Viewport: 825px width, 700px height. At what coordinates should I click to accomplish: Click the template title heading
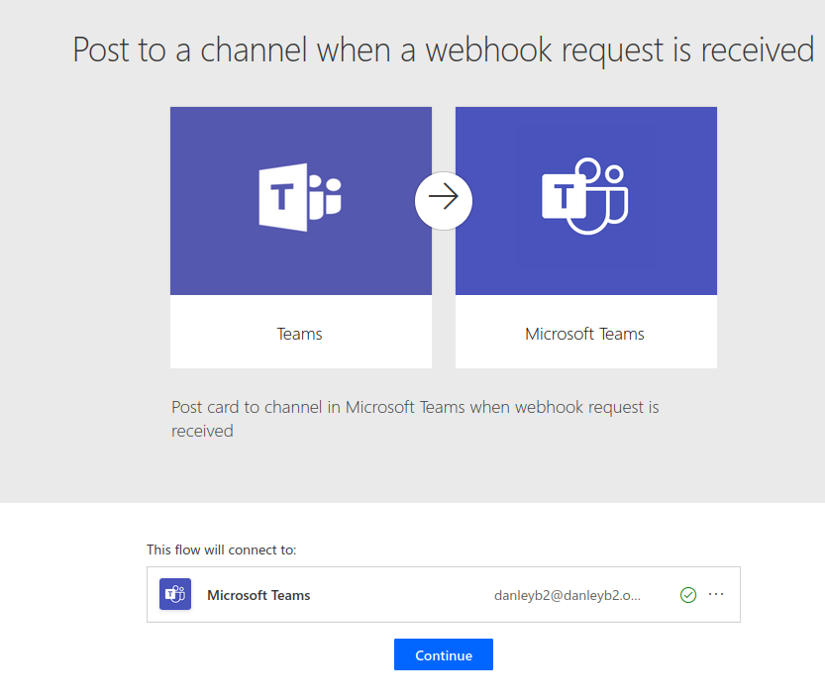pos(443,50)
